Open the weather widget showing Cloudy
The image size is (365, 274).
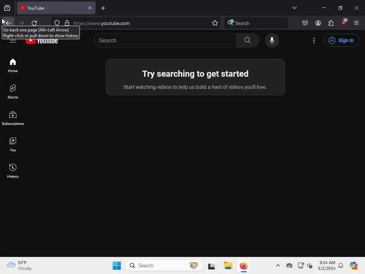click(19, 265)
